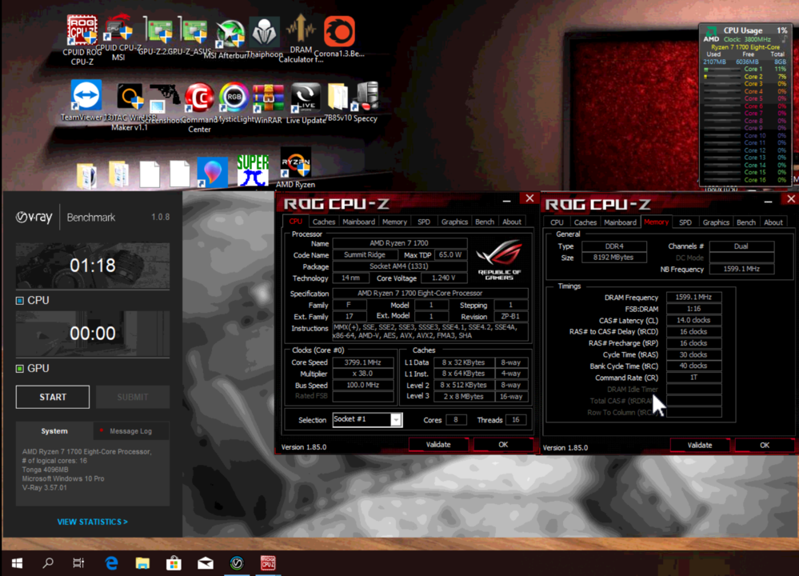Open About tab in left CPU-Z window
799x576 pixels.
tap(512, 222)
